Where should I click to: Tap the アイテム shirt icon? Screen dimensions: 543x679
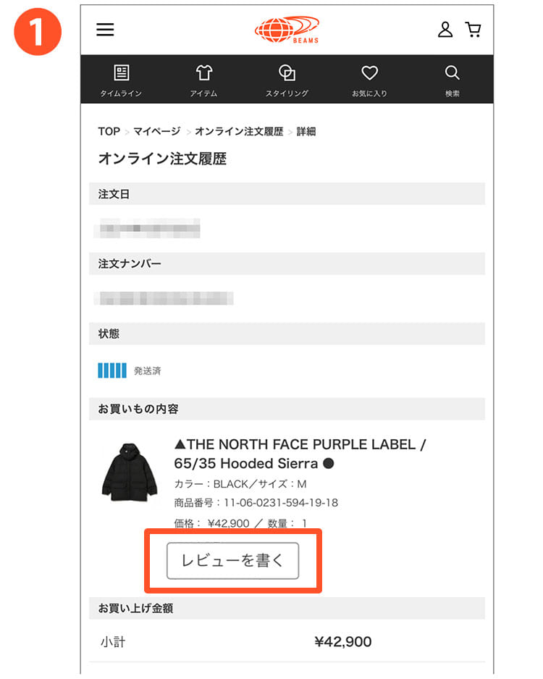pos(203,73)
